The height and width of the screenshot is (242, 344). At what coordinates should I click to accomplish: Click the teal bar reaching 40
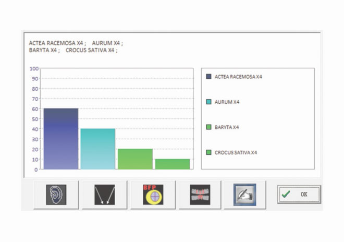pyautogui.click(x=97, y=149)
